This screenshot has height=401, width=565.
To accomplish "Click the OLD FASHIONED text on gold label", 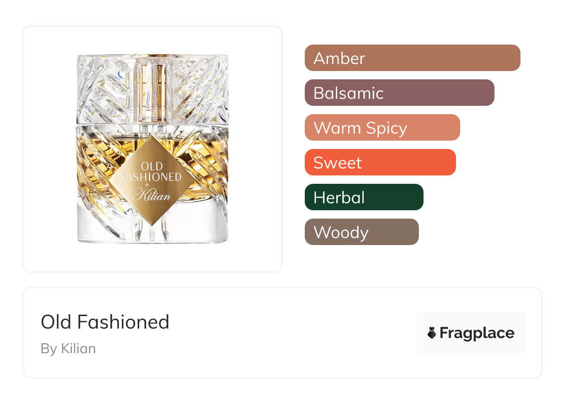I will [152, 172].
